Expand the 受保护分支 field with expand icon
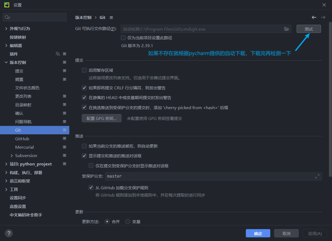 tap(317, 176)
